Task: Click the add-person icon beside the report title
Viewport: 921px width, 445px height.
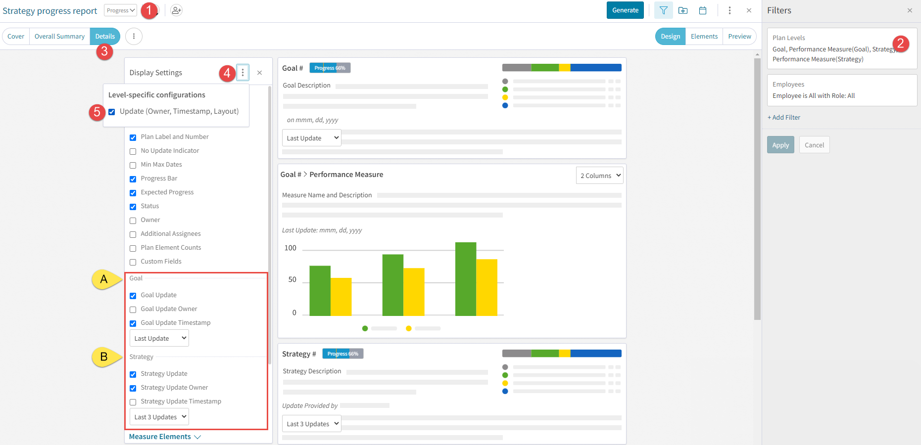Action: tap(176, 10)
